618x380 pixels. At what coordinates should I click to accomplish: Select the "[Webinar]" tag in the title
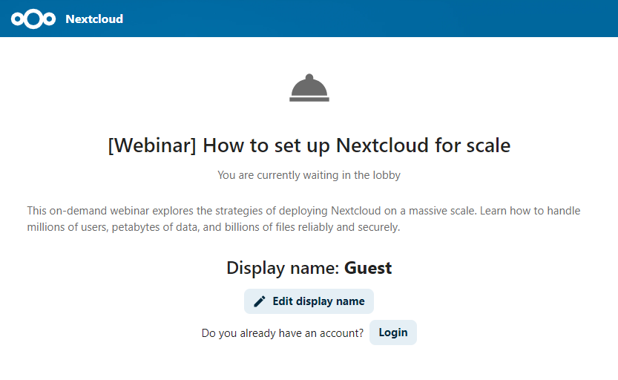coord(152,145)
